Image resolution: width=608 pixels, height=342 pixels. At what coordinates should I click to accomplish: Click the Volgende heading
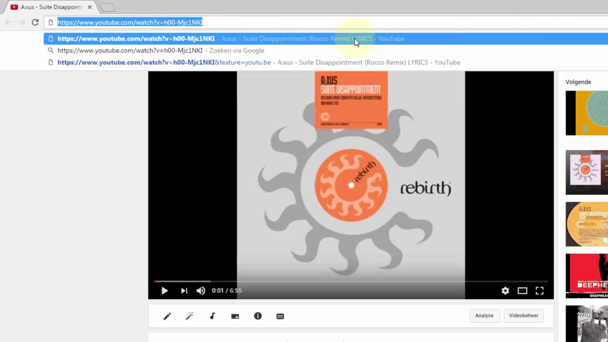(578, 82)
